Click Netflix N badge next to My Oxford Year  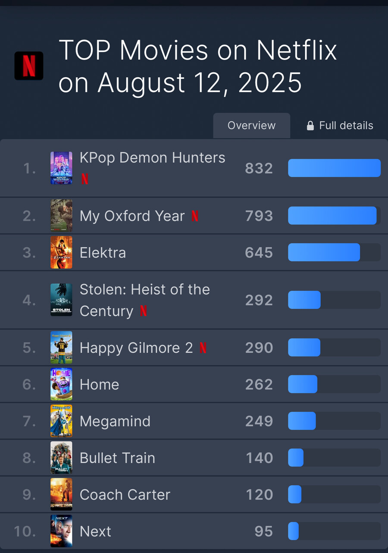point(195,216)
